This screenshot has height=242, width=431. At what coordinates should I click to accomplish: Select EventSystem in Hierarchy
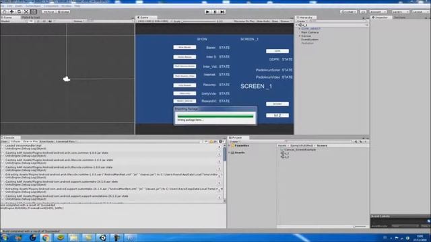(x=310, y=40)
